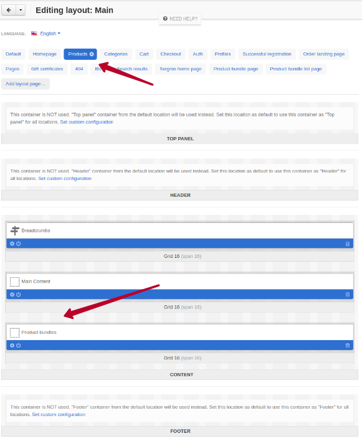Click Set custom configuration link under Top panel
362x441 pixels.
click(87, 122)
